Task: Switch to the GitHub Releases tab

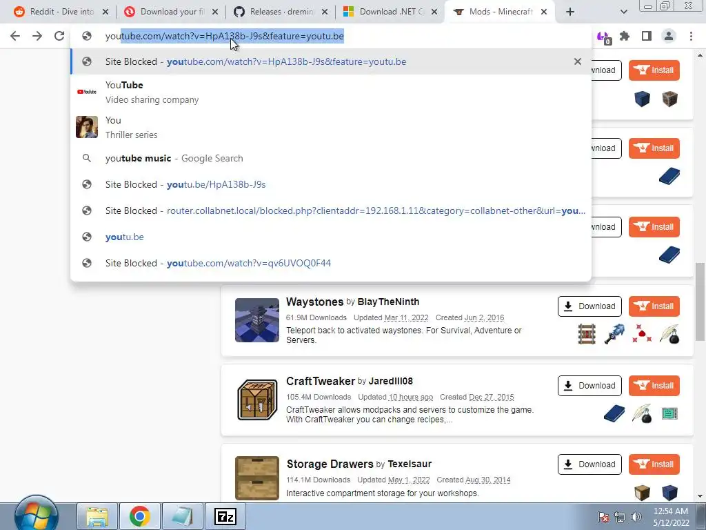Action: (x=280, y=12)
